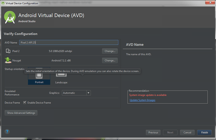
Task: Click Change button for Nougat system image
Action: click(x=110, y=60)
